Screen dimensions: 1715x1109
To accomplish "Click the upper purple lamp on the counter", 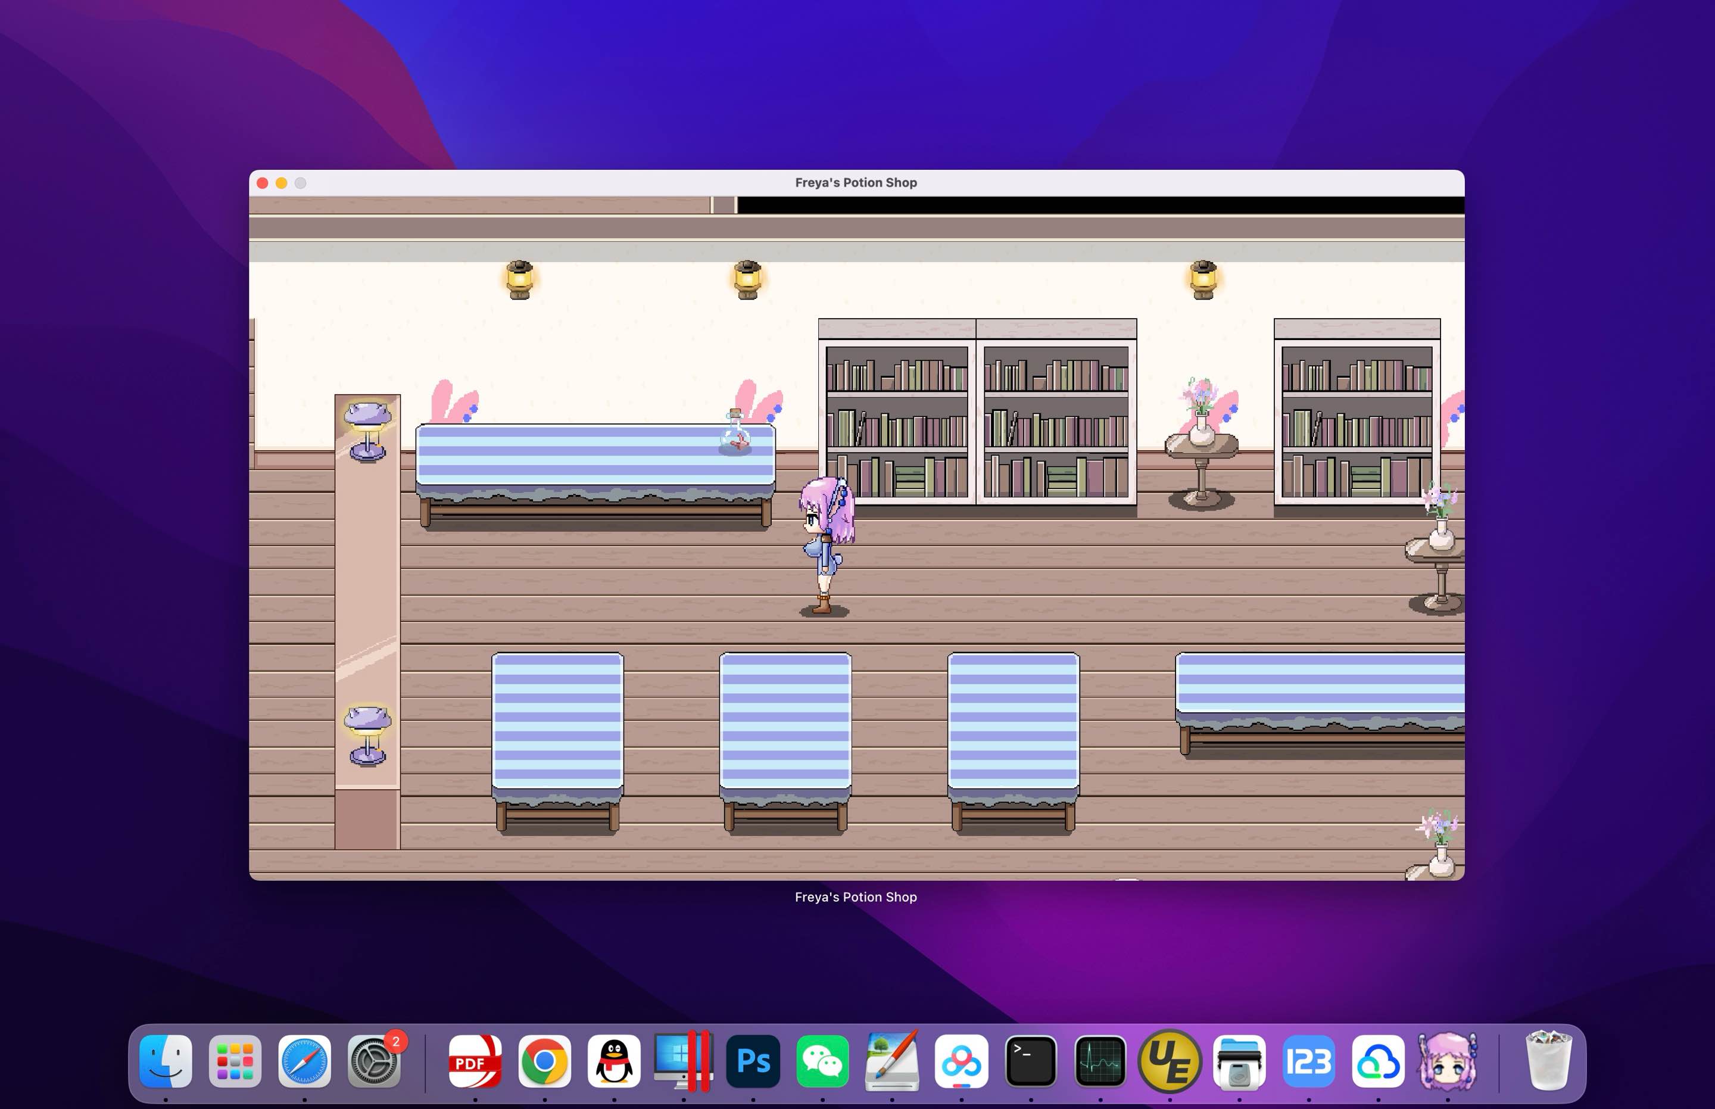I will pyautogui.click(x=368, y=431).
